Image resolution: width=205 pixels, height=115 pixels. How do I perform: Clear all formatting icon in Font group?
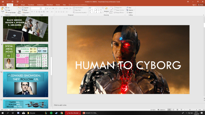[x=53, y=9]
